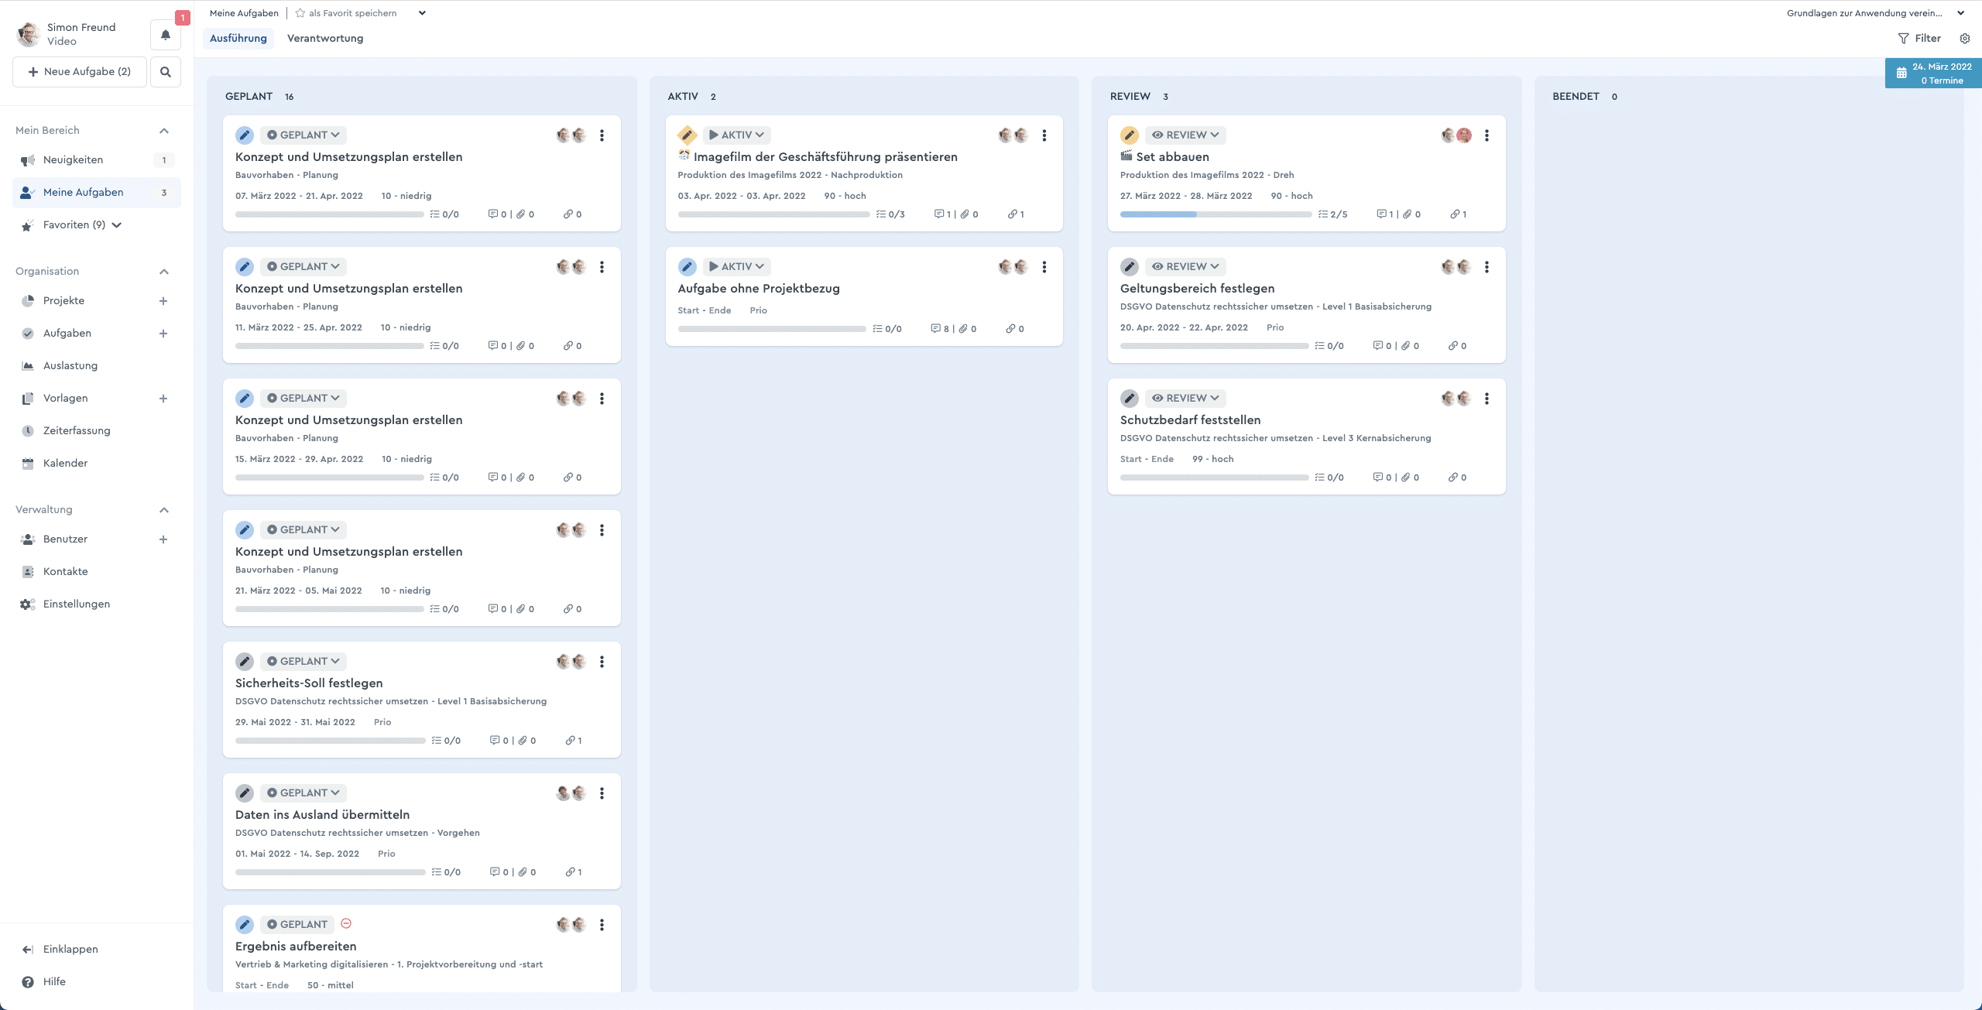Click the star to save as favorite
This screenshot has height=1010, width=1982.
click(x=300, y=13)
